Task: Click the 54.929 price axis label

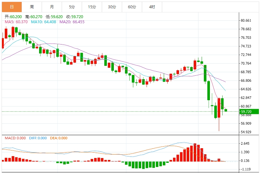Action: (246, 132)
